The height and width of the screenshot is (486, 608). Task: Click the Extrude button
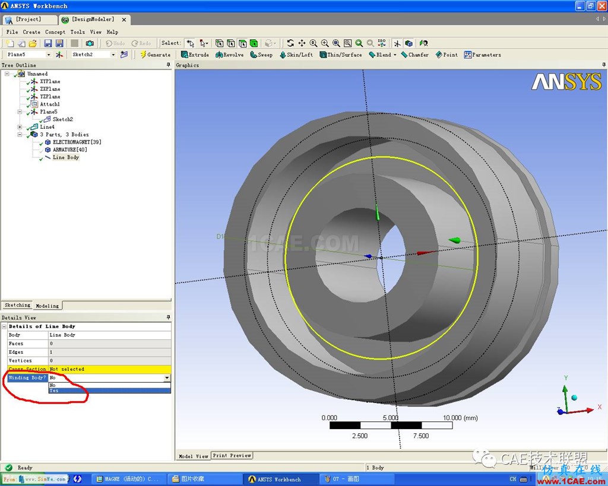click(195, 55)
